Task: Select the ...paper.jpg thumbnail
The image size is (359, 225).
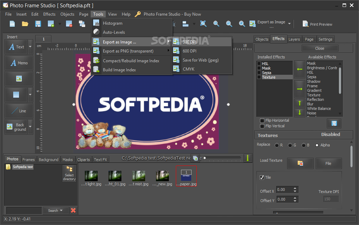Action: click(186, 176)
